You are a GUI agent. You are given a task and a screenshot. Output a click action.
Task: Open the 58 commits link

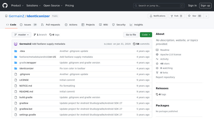[x=141, y=44]
